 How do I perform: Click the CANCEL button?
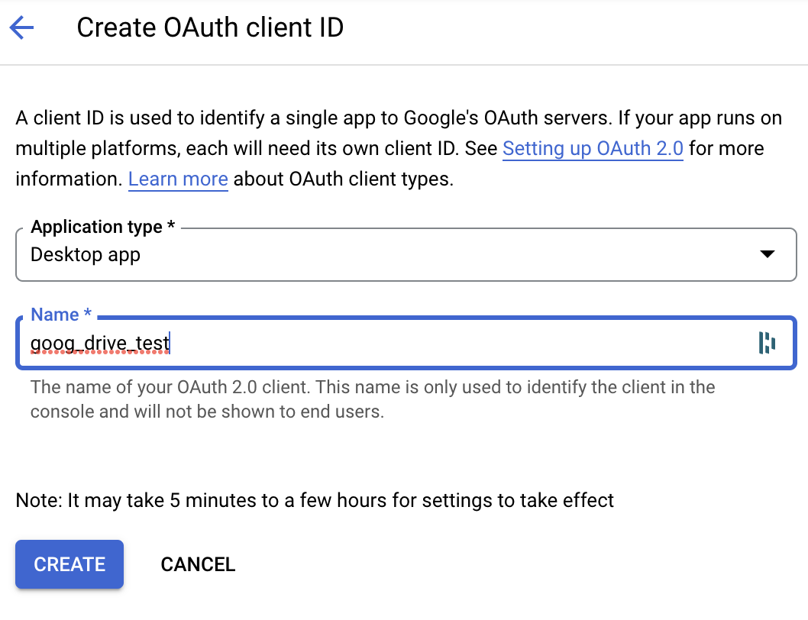pos(198,564)
